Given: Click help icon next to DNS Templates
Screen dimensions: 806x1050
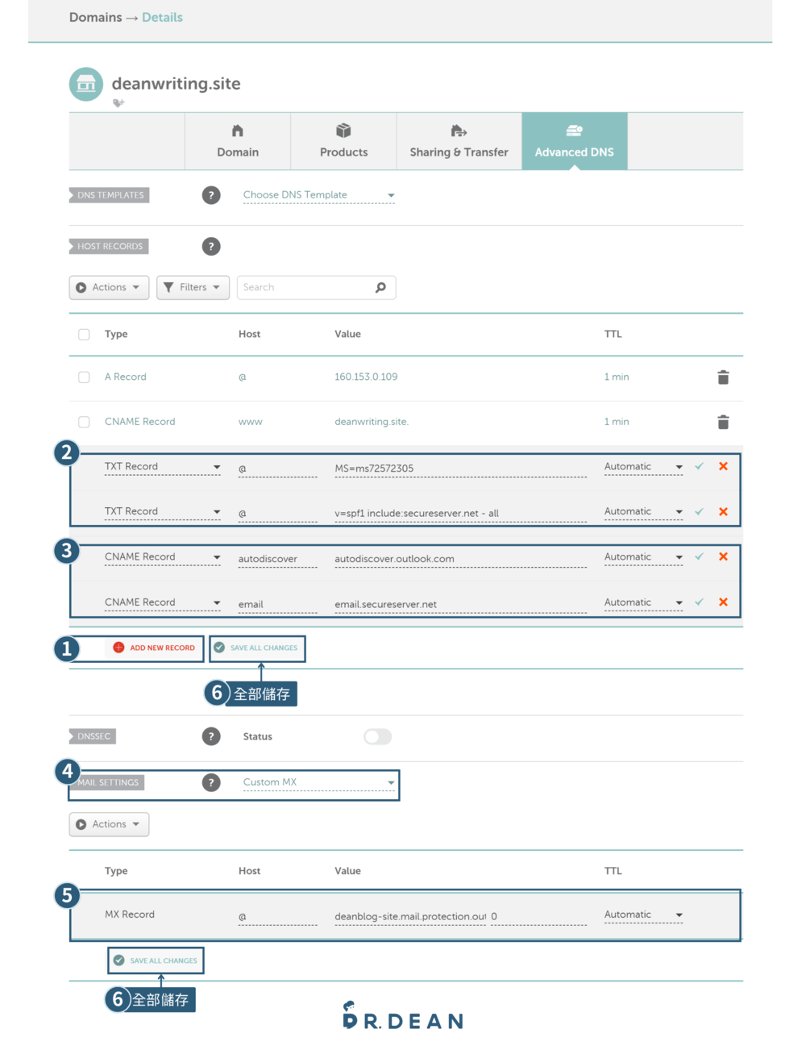Looking at the screenshot, I should tap(211, 195).
